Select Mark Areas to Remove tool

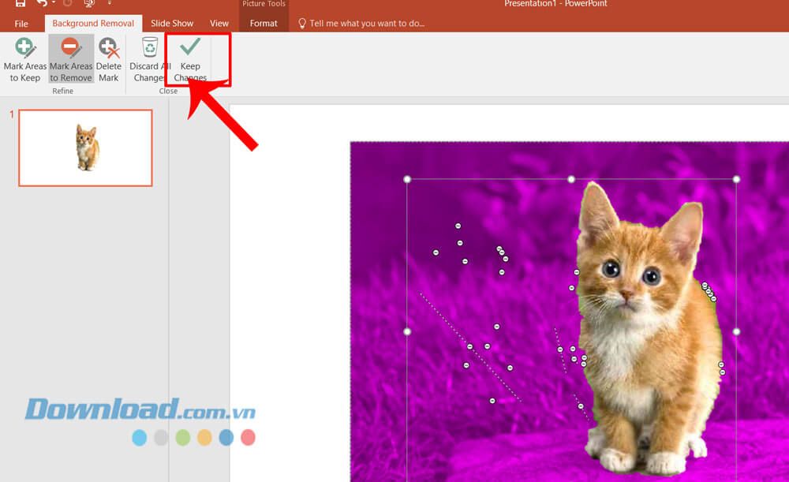[71, 59]
